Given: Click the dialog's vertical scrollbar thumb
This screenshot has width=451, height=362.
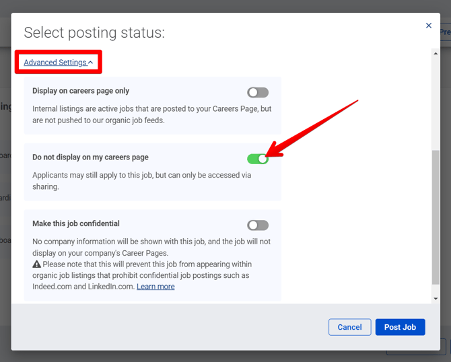Looking at the screenshot, I should pos(436,215).
